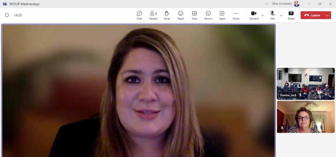The width and height of the screenshot is (336, 157).
Task: Select Greene, Jack video thumbnail
Action: 305,84
